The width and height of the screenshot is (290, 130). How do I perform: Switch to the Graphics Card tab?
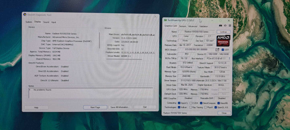click(170, 26)
